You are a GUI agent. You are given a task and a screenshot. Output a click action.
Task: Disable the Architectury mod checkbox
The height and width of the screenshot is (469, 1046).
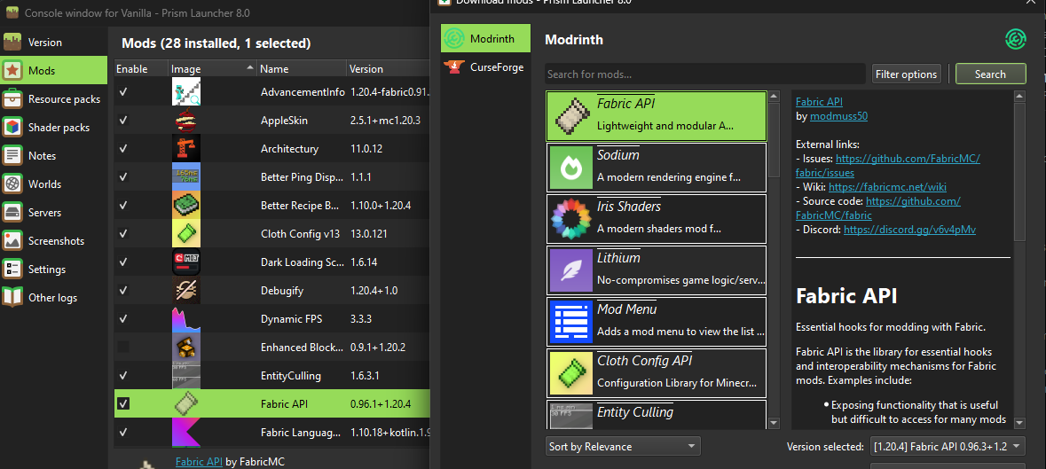tap(123, 149)
